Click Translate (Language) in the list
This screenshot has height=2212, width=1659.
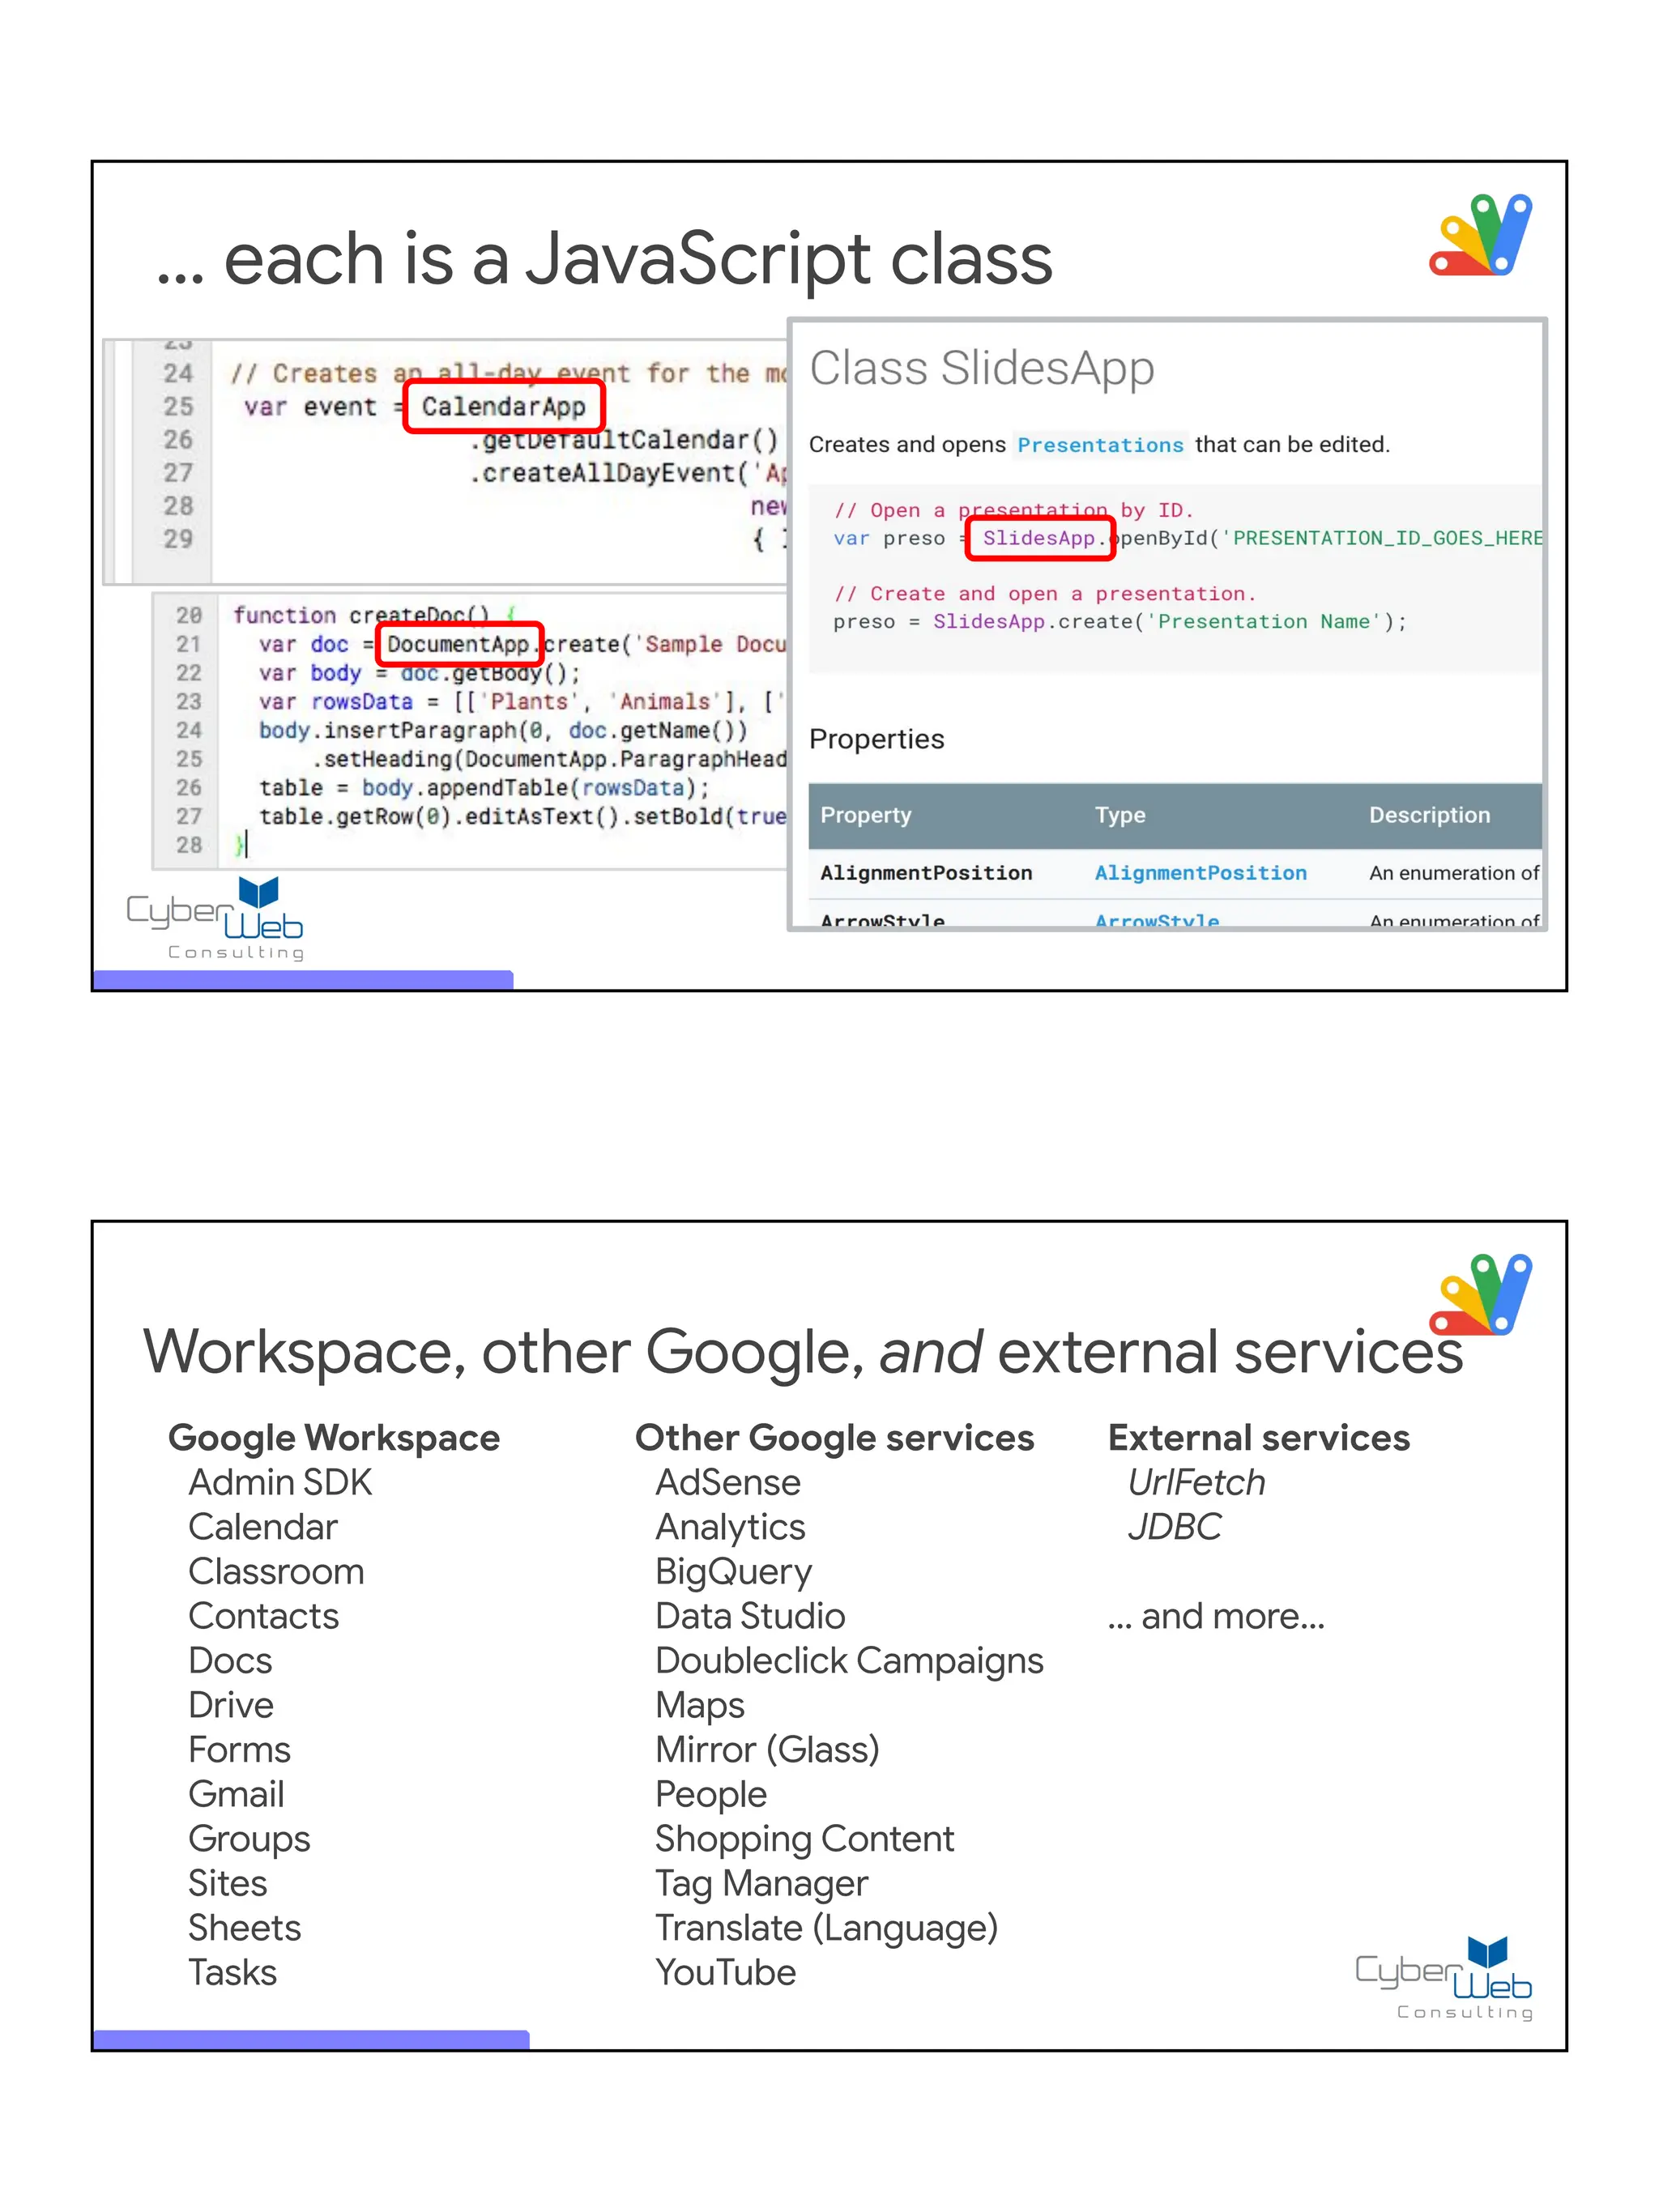coord(827,1929)
